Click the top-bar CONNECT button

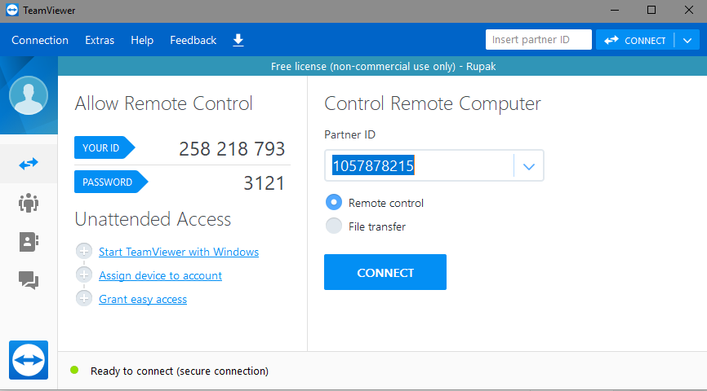635,41
